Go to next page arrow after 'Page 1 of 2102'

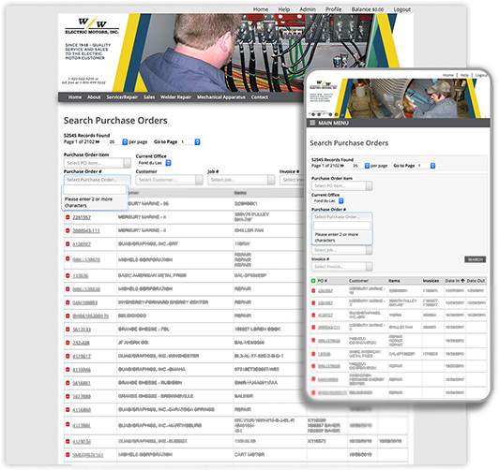(98, 141)
